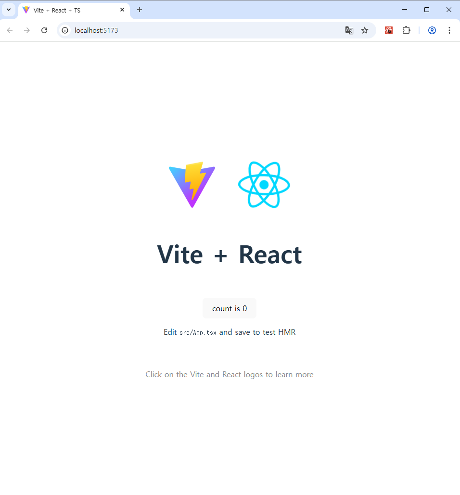Open the React logo link
This screenshot has height=495, width=460.
[x=264, y=185]
